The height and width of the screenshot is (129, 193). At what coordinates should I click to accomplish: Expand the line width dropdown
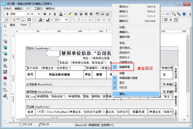click(67, 20)
